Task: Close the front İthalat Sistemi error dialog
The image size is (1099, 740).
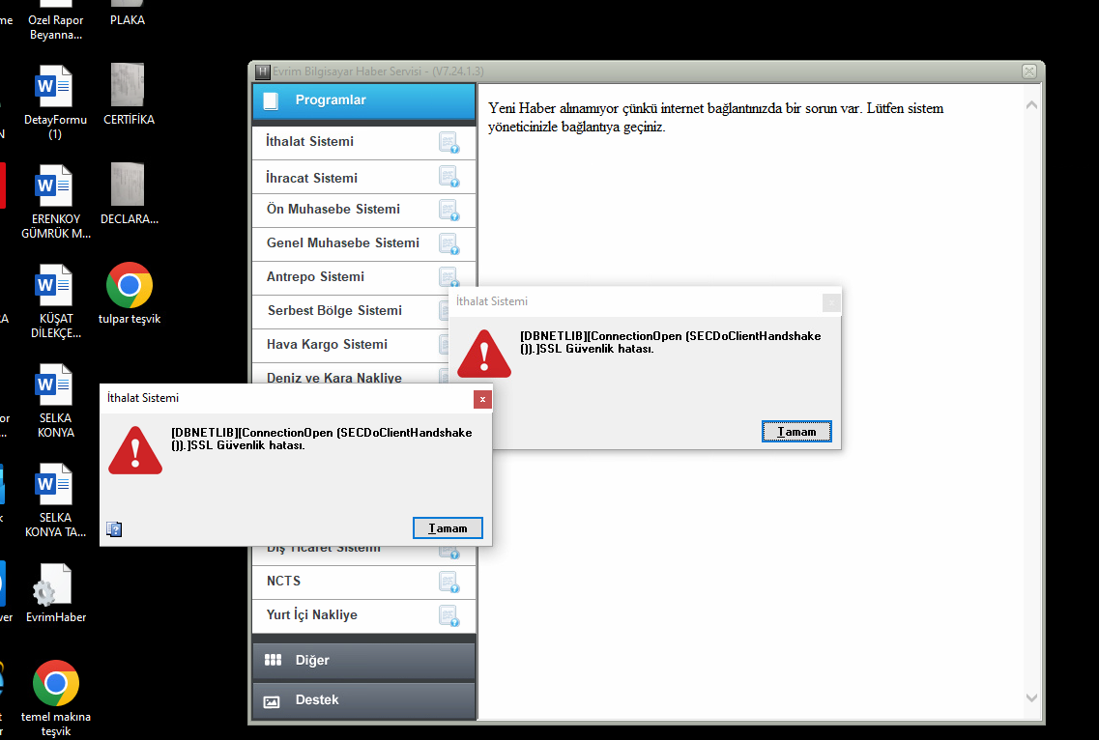Action: coord(482,399)
